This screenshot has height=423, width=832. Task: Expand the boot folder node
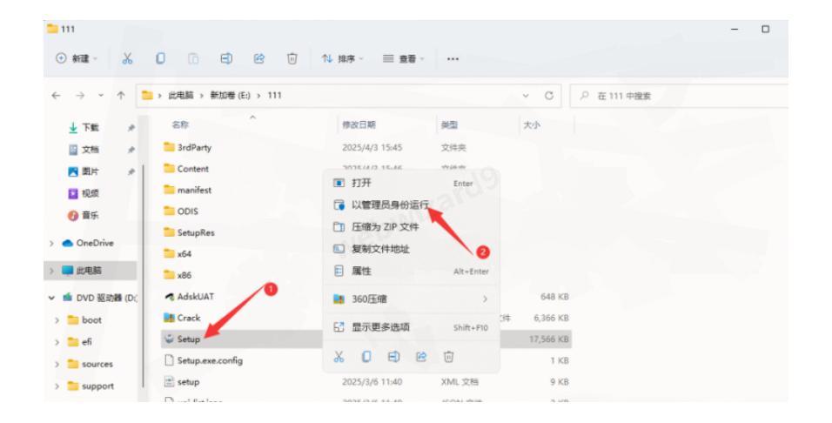point(57,320)
